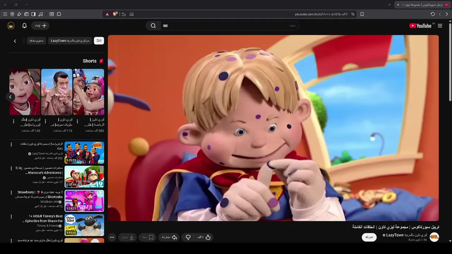This screenshot has height=254, width=452.
Task: Open a new tab with the plus icon
Action: click(x=389, y=5)
